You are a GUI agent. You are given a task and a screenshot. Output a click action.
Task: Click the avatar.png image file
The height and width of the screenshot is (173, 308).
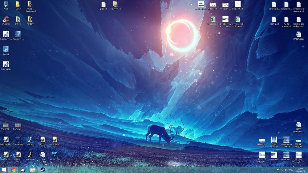coord(30,155)
